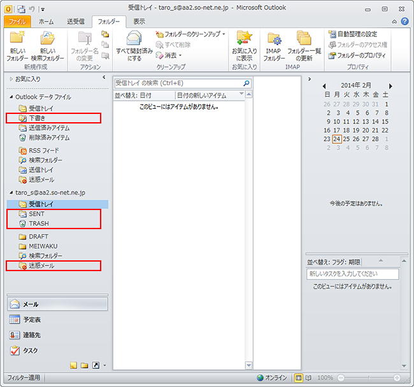Switch to Reading view in status bar

[x=309, y=377]
